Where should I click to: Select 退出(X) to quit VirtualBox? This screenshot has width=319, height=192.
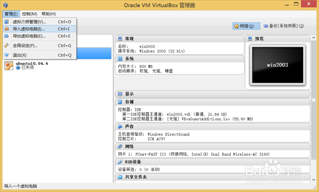(40, 55)
